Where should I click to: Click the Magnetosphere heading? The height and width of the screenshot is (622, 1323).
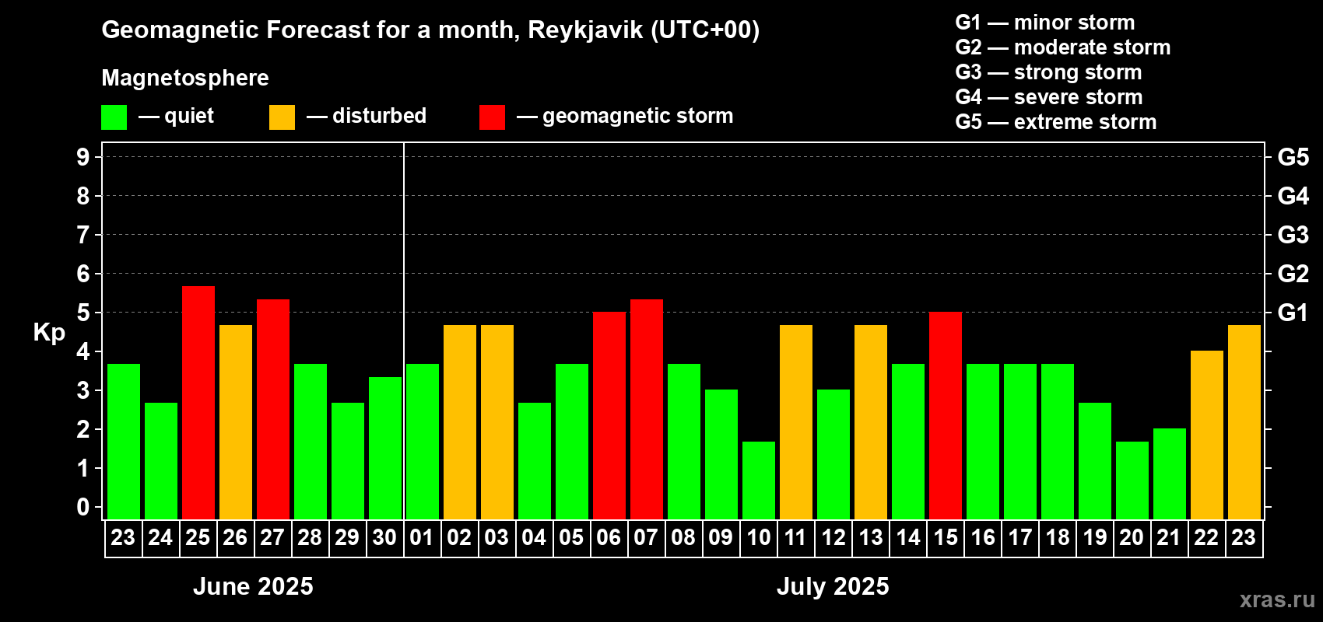click(x=185, y=78)
